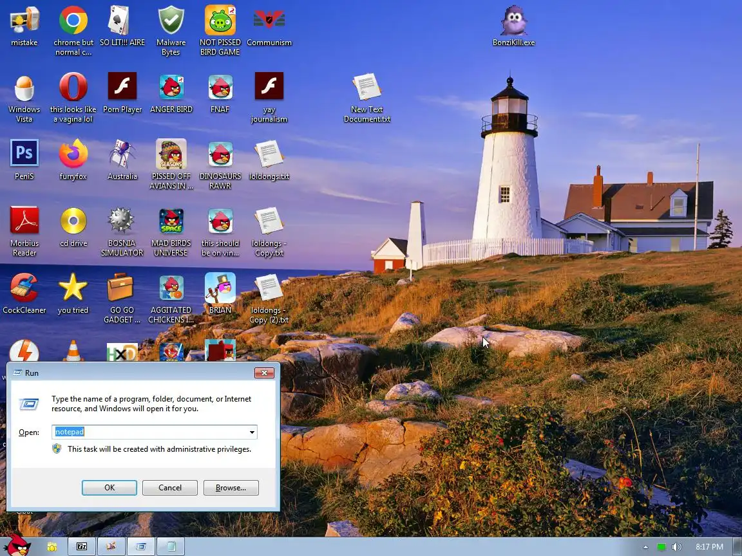
Task: Dismiss the Run dialog with Cancel
Action: click(x=170, y=487)
